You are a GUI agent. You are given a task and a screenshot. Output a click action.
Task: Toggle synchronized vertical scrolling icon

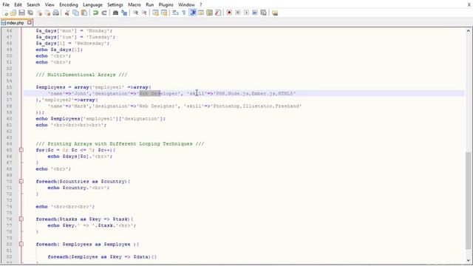pyautogui.click(x=155, y=13)
